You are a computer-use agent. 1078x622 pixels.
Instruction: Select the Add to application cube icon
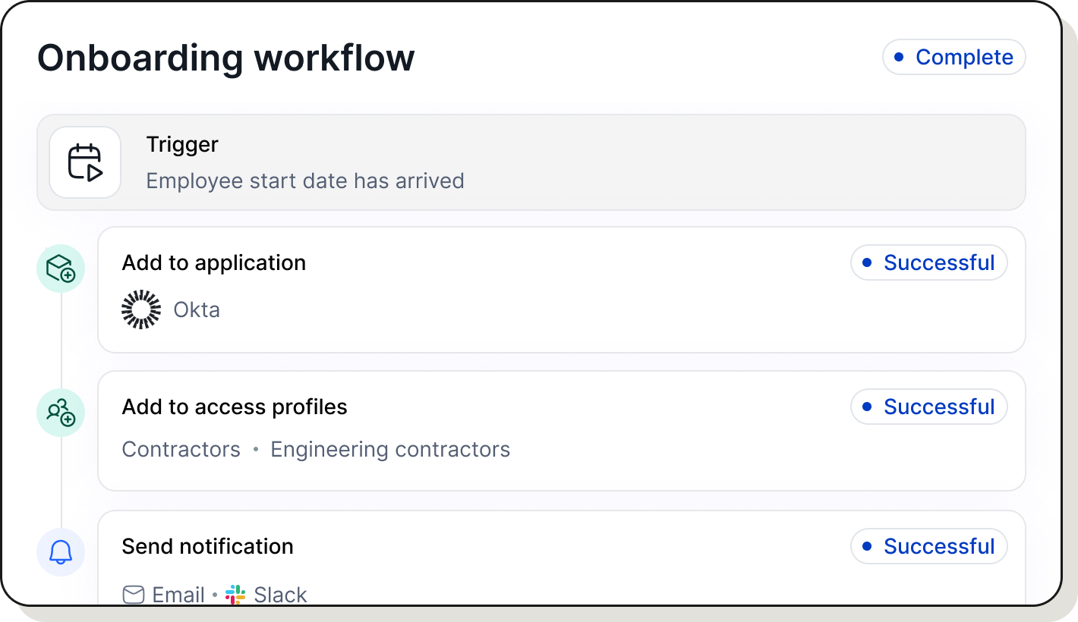(x=60, y=269)
